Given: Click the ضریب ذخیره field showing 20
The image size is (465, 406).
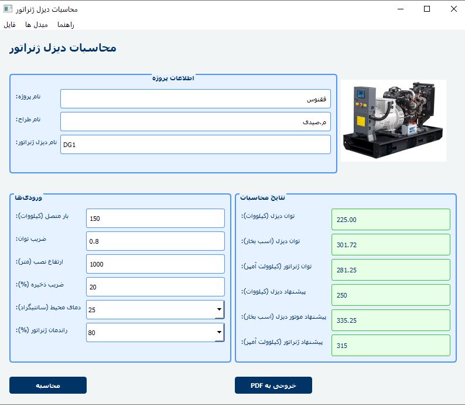Looking at the screenshot, I should [x=155, y=286].
